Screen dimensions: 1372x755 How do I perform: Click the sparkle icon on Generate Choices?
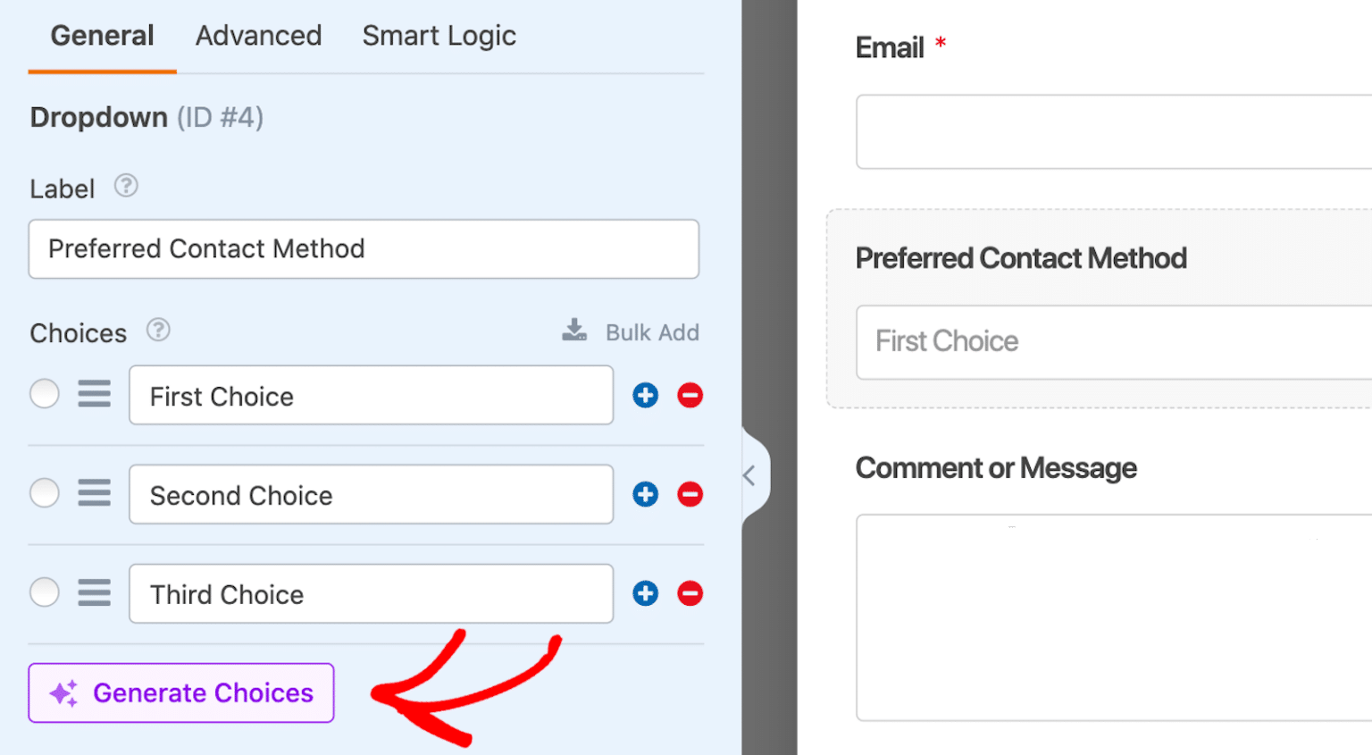click(x=63, y=692)
